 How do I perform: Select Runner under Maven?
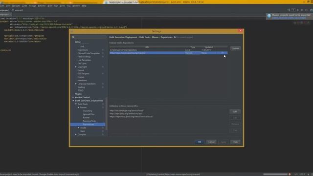(x=86, y=117)
